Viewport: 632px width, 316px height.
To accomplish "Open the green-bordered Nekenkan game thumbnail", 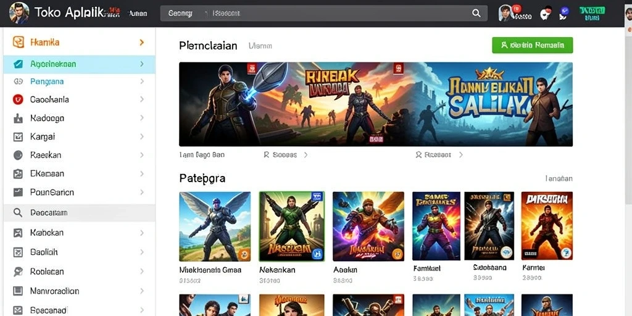I will tap(292, 227).
